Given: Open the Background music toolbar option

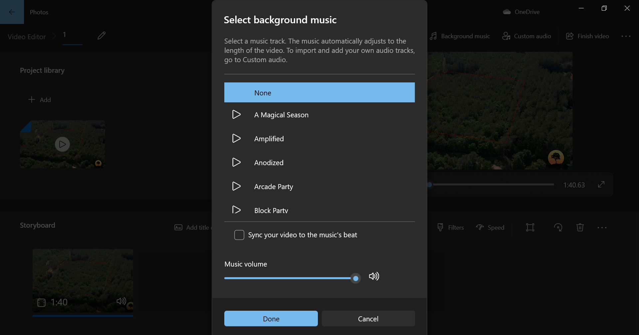Looking at the screenshot, I should (x=460, y=36).
